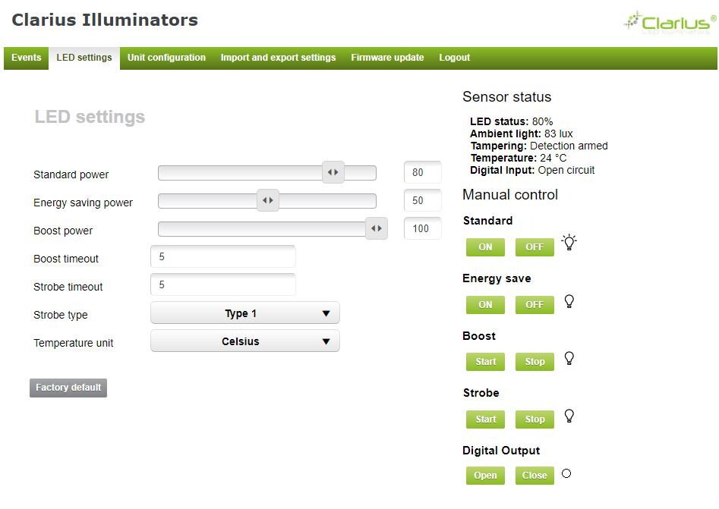
Task: Click the Standard mode lit bulb icon
Action: click(569, 242)
